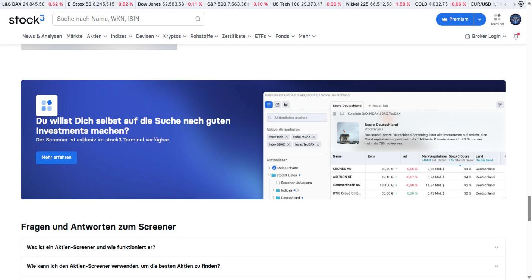Open the notifications bell
Viewport: 532px width, 280px height.
516,36
